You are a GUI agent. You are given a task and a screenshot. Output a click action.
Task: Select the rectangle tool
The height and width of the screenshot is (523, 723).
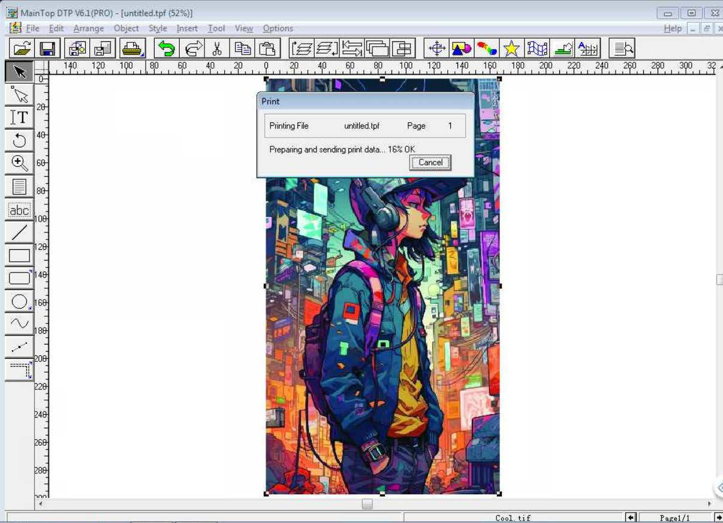click(x=19, y=256)
